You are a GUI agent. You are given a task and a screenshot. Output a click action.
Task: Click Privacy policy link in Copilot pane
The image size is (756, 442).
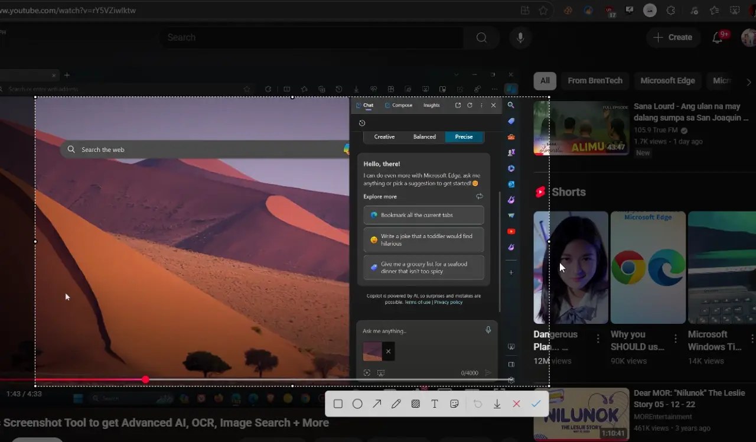coord(448,302)
